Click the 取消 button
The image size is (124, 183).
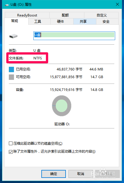tap(81, 174)
